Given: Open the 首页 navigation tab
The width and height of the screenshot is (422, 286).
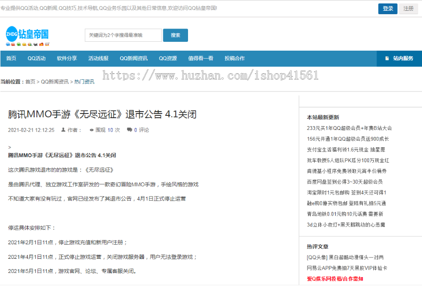Looking at the screenshot, I should click(11, 59).
